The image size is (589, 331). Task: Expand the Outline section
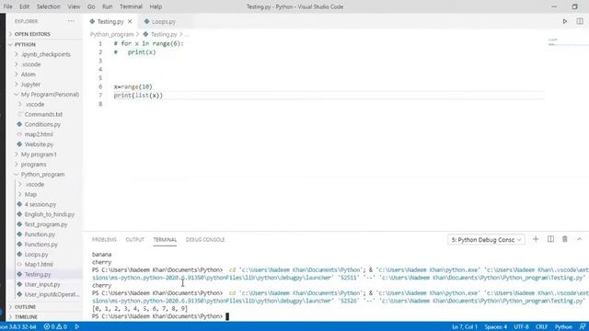(25, 307)
